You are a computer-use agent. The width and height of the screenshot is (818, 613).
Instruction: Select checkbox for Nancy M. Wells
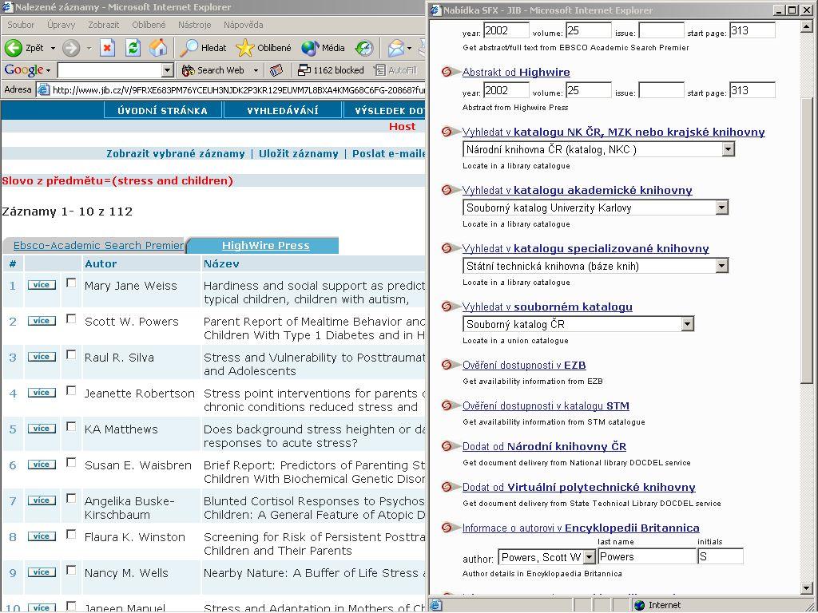click(x=71, y=570)
